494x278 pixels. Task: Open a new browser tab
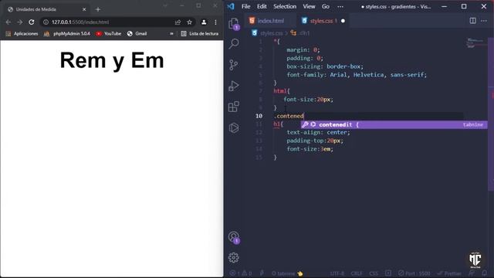98,9
